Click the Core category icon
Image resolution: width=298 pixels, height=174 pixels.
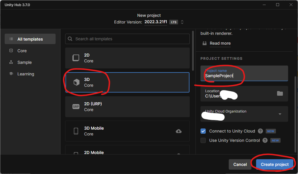11,50
